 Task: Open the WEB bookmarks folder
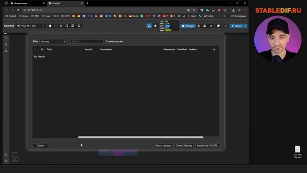click(35, 16)
